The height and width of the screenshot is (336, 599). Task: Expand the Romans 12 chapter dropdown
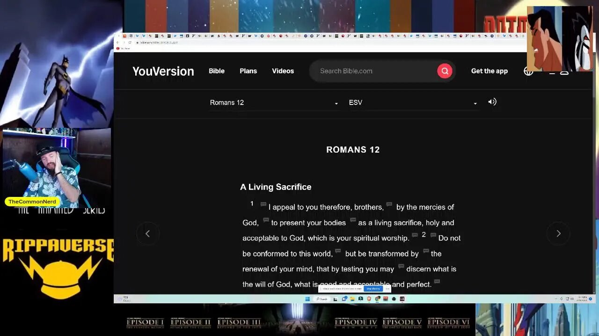tap(274, 103)
